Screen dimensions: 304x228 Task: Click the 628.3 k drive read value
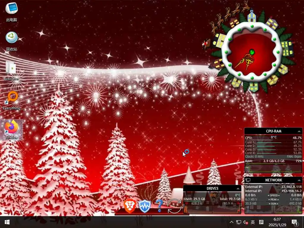pyautogui.click(x=197, y=203)
